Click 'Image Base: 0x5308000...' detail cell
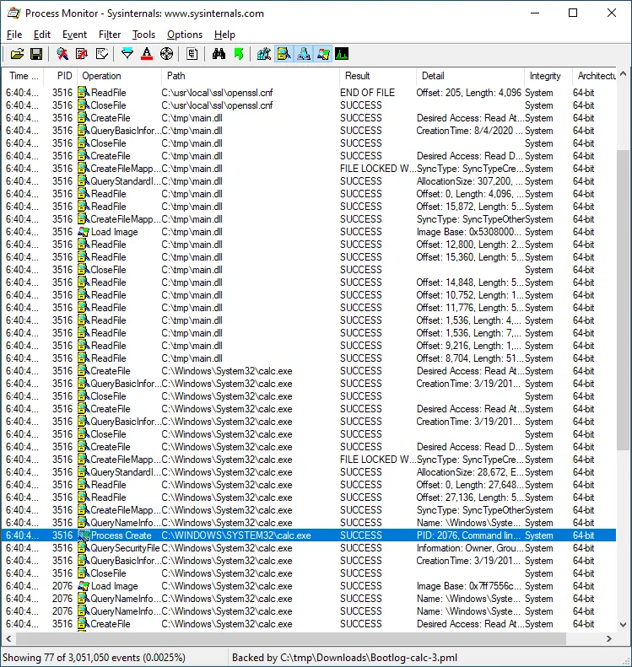632x667 pixels. (x=469, y=232)
